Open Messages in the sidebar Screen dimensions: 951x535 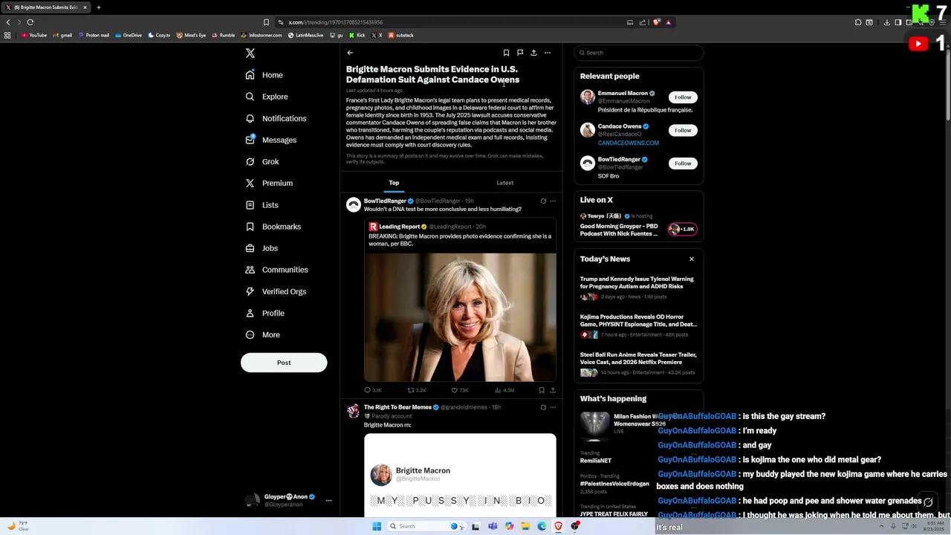point(270,140)
